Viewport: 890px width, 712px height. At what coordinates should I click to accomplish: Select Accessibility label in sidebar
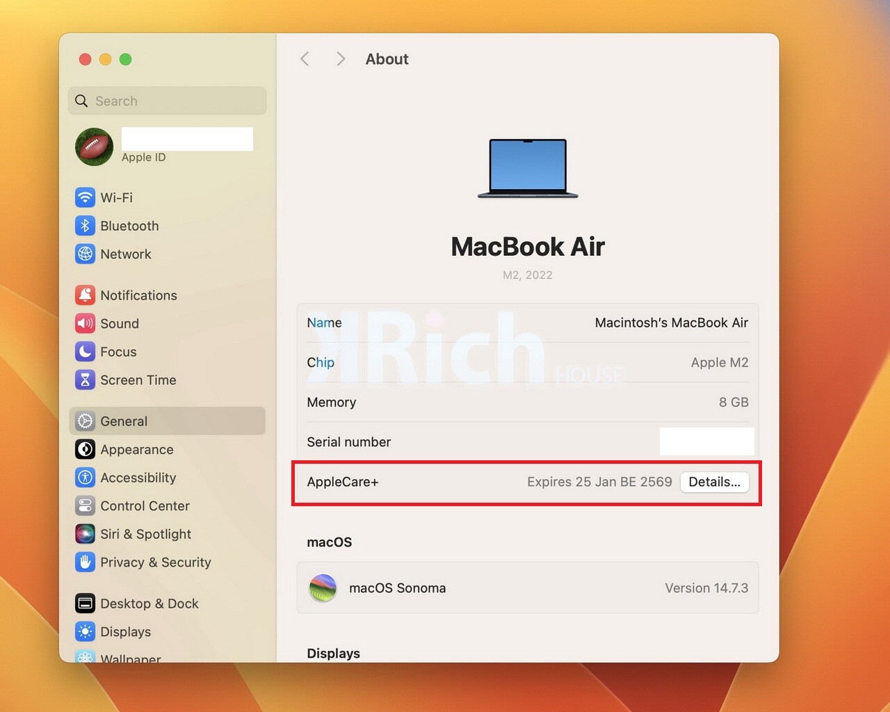pyautogui.click(x=138, y=478)
